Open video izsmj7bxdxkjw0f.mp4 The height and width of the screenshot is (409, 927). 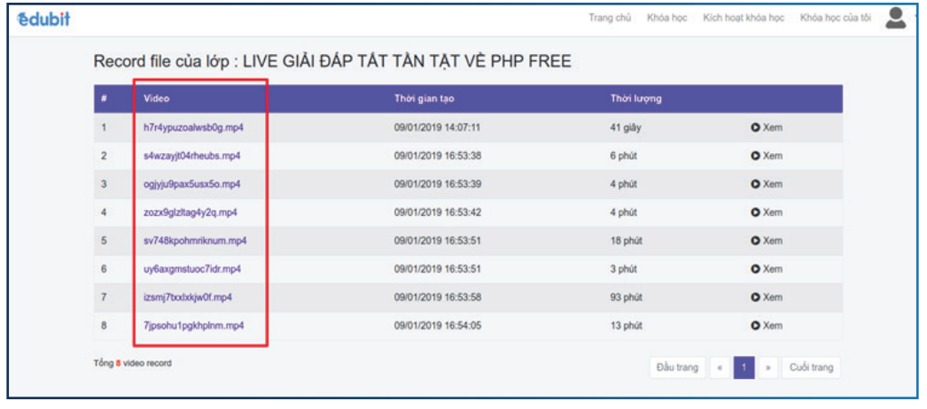point(188,297)
